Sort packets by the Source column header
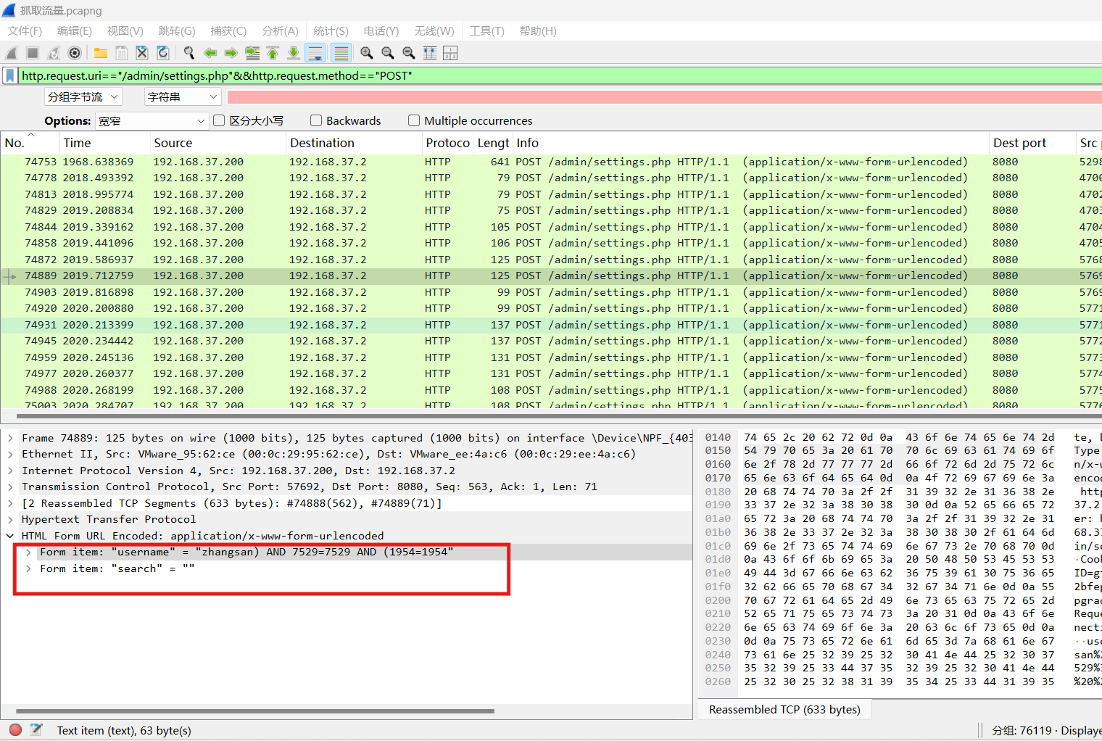Image resolution: width=1102 pixels, height=741 pixels. (218, 143)
